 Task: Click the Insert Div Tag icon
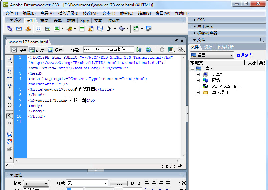48,29
